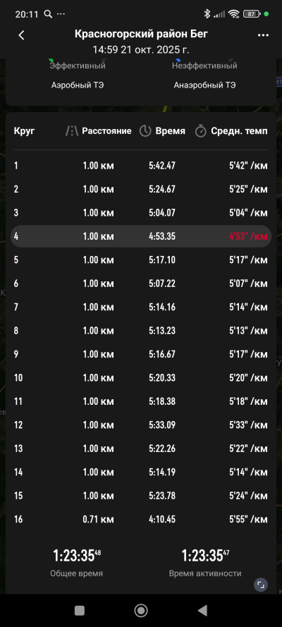This screenshot has width=282, height=627.
Task: Tap the Круг column header
Action: (x=25, y=130)
